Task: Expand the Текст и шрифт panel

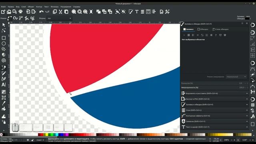Action: 215,127
